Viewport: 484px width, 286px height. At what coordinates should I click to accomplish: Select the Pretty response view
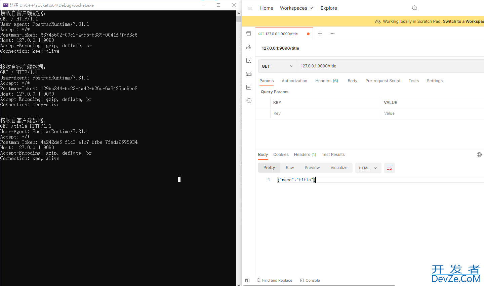pos(269,168)
